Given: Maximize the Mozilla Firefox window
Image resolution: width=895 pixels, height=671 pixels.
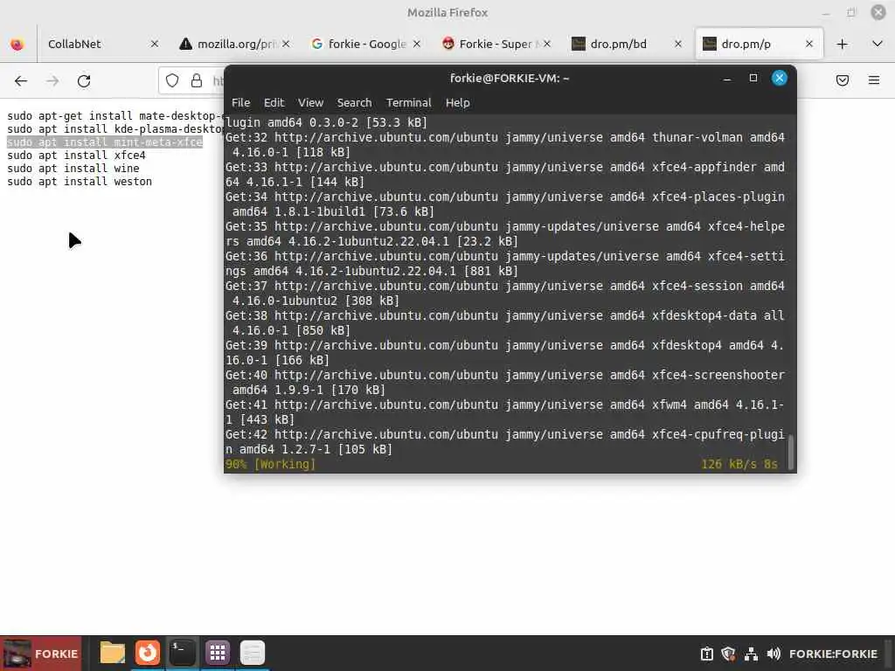Looking at the screenshot, I should (851, 12).
